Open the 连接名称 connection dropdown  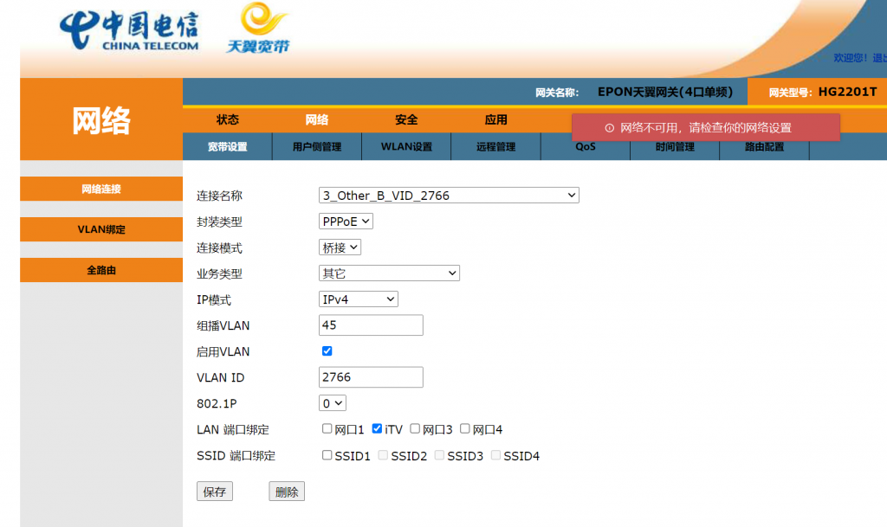pyautogui.click(x=449, y=196)
